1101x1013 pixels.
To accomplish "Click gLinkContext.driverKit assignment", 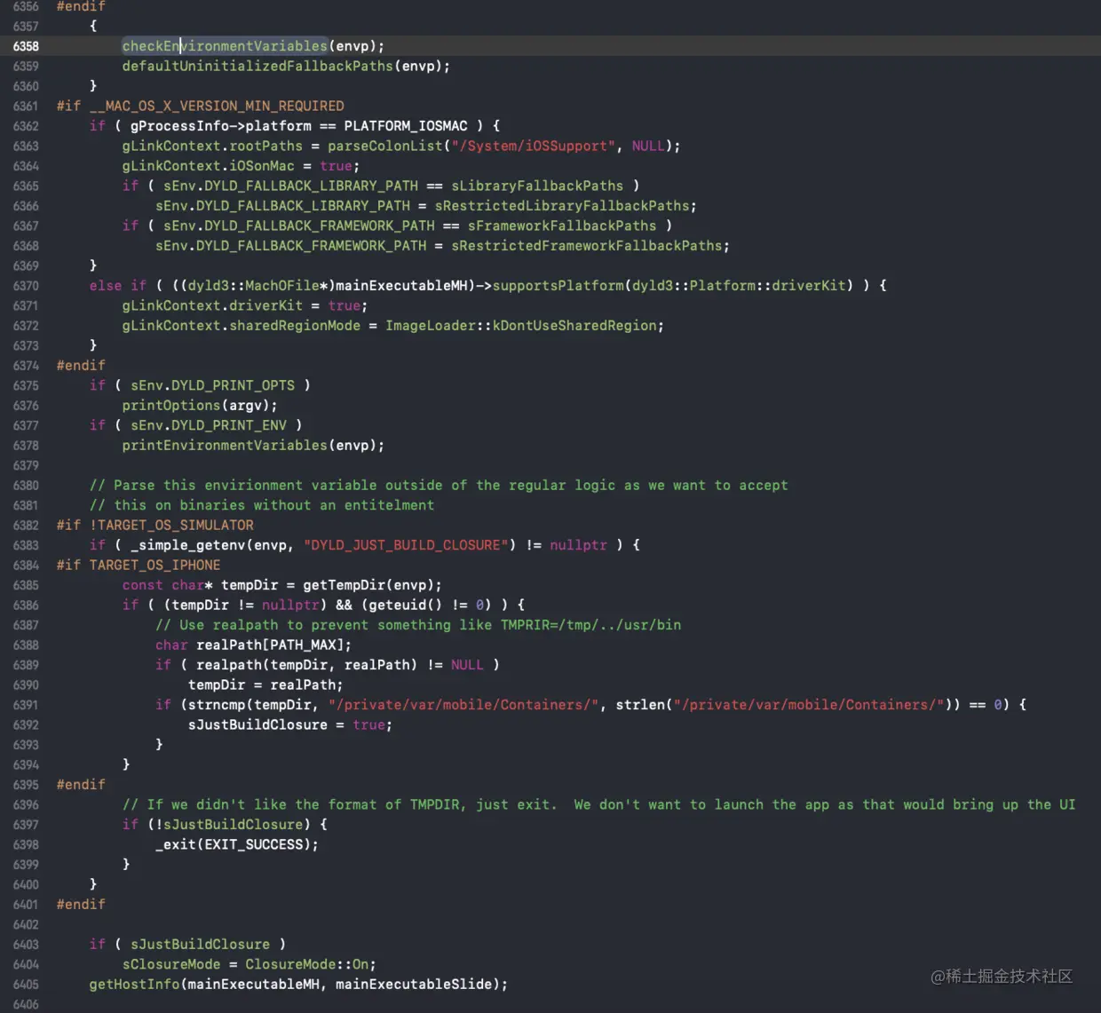I will click(245, 305).
